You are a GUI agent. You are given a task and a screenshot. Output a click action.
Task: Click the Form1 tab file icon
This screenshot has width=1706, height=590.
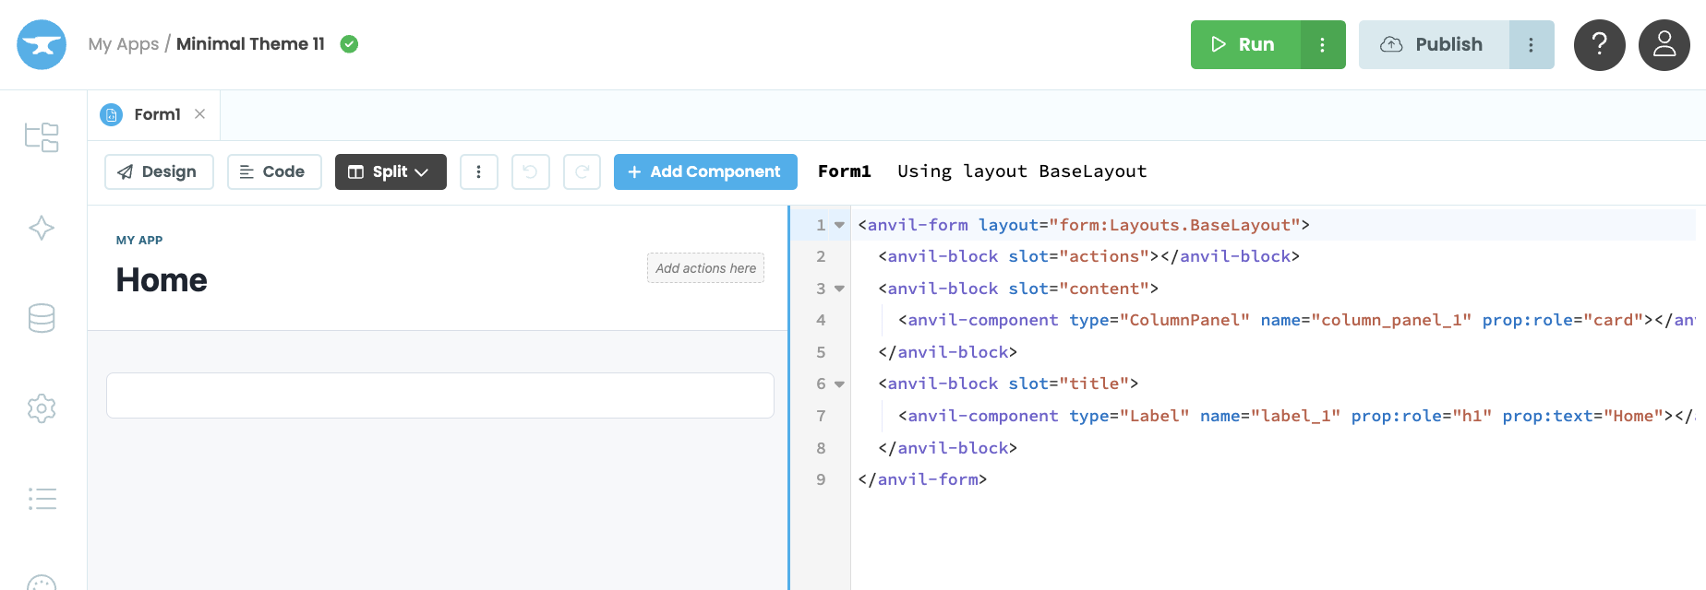pyautogui.click(x=112, y=114)
